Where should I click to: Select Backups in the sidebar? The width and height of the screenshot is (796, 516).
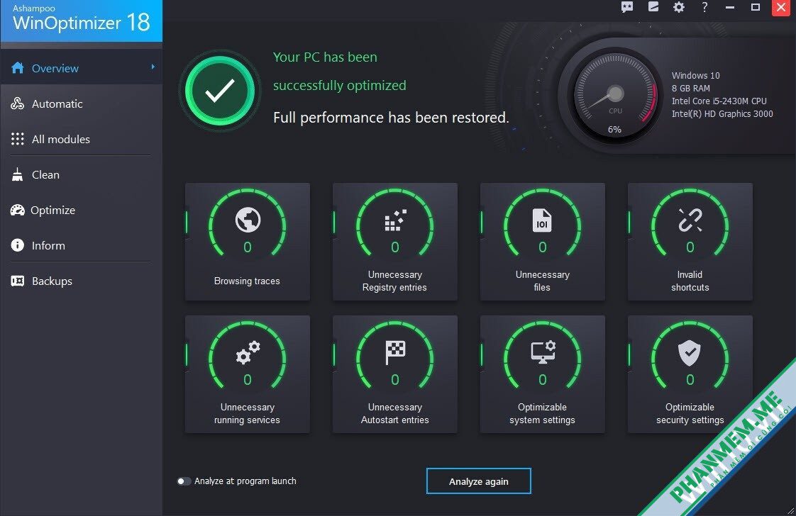tap(81, 281)
